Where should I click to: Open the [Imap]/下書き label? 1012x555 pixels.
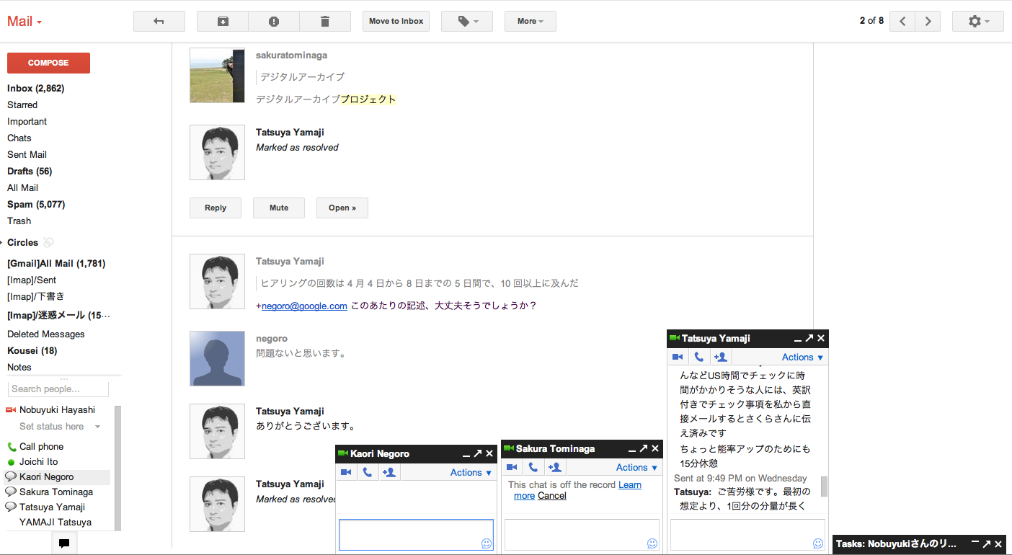point(36,296)
